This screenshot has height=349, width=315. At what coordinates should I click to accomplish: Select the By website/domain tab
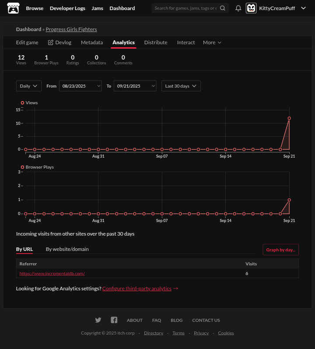point(67,249)
